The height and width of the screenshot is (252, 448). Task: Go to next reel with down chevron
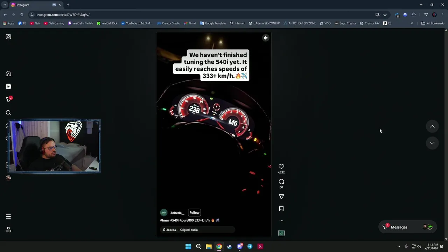(432, 143)
